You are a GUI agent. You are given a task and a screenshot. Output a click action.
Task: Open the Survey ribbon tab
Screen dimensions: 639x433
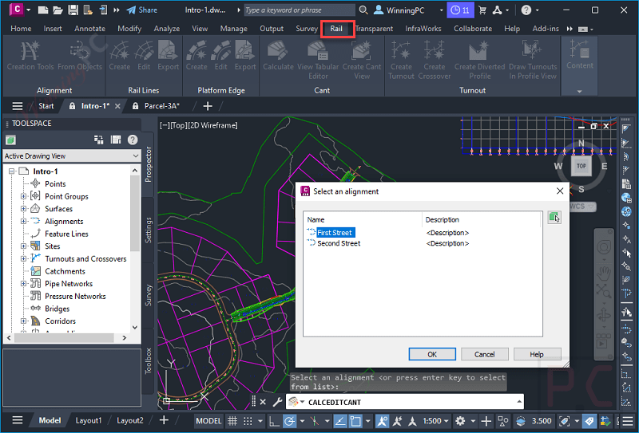[307, 29]
